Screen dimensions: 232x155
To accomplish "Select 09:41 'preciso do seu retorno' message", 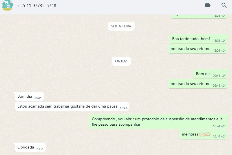I will point(198,84).
